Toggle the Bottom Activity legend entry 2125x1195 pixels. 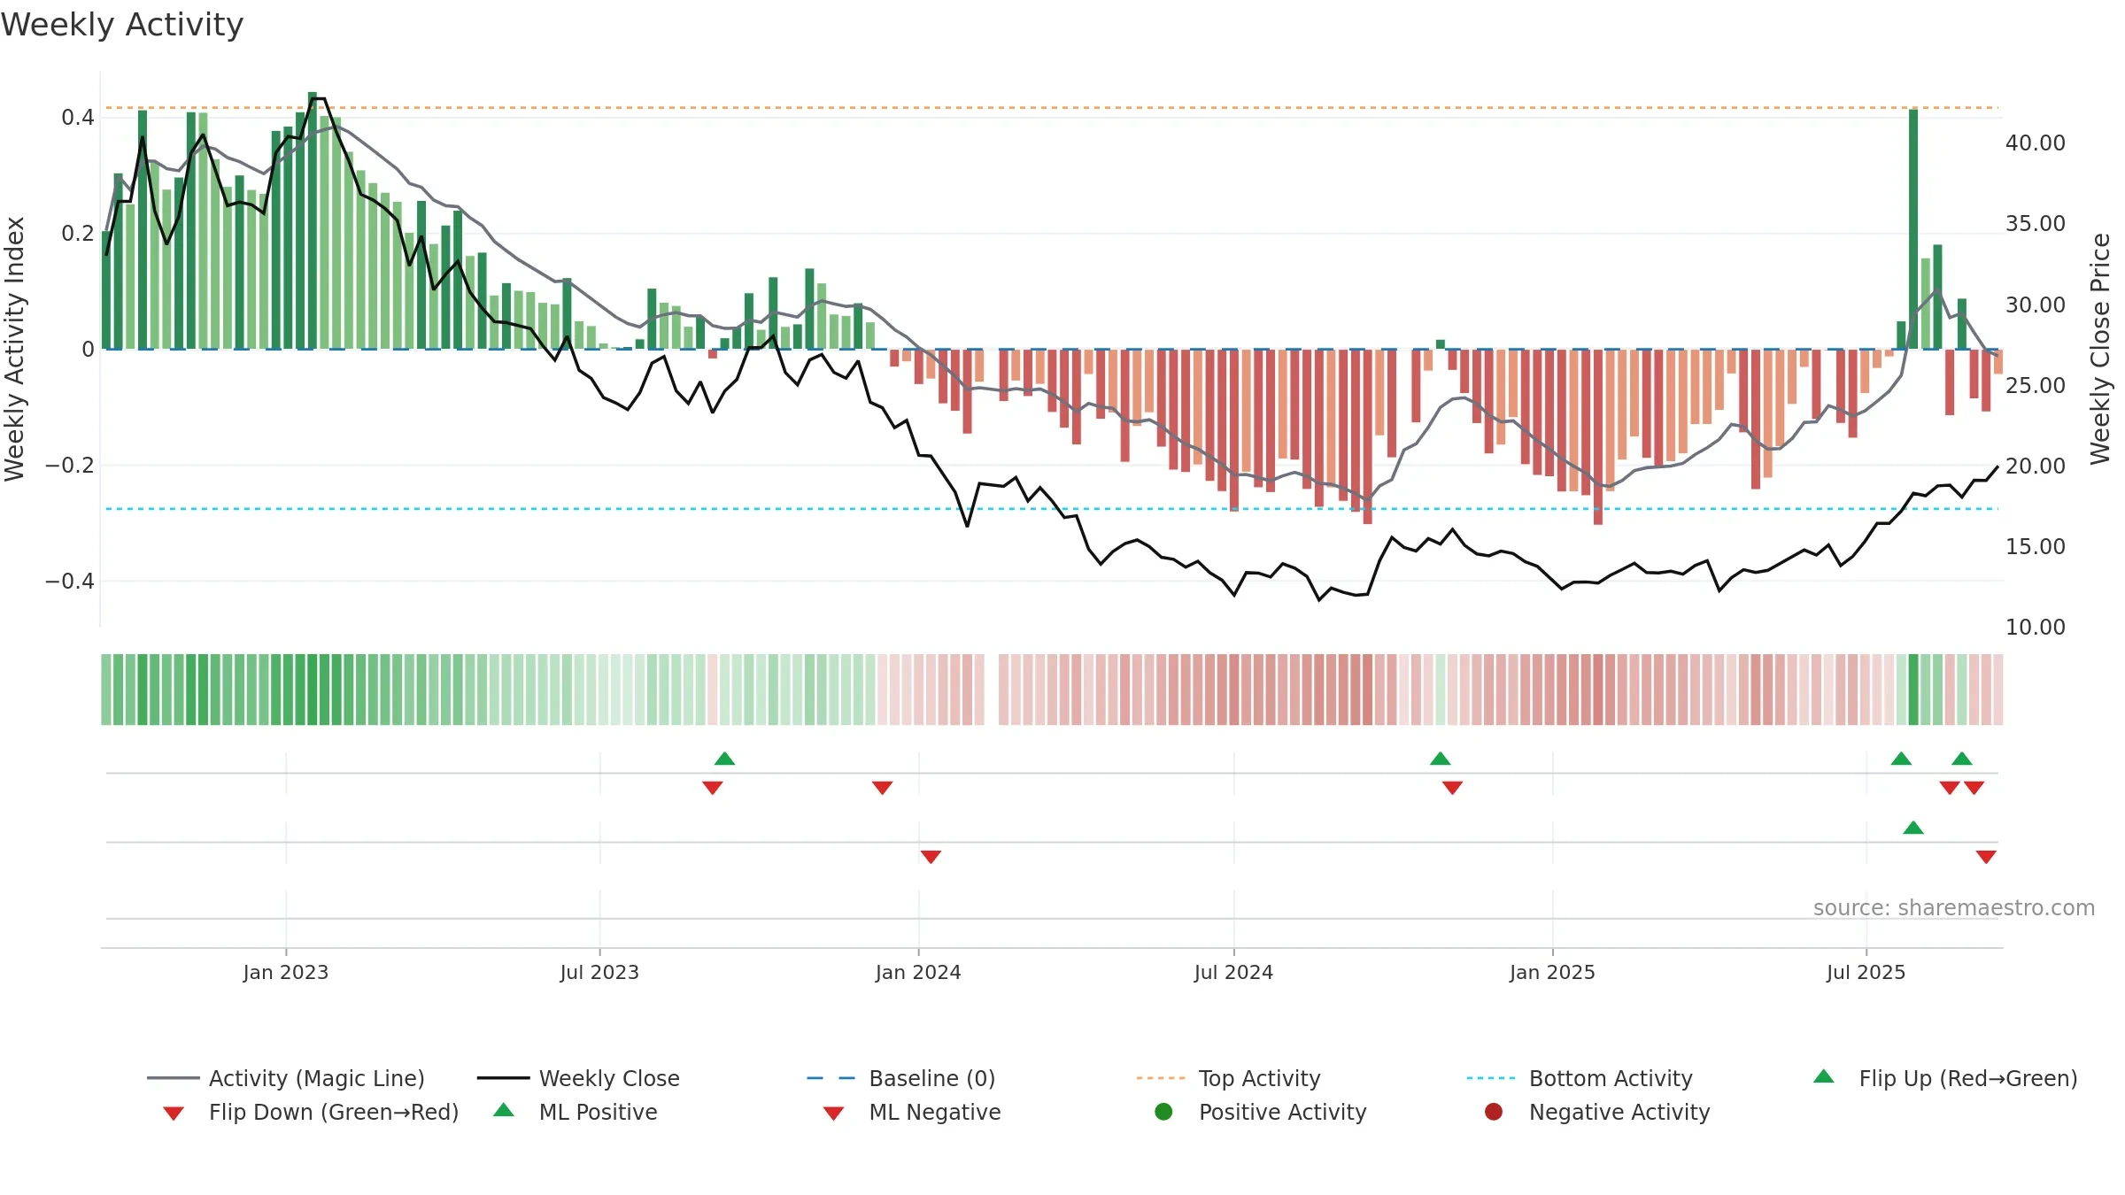pos(1580,1078)
